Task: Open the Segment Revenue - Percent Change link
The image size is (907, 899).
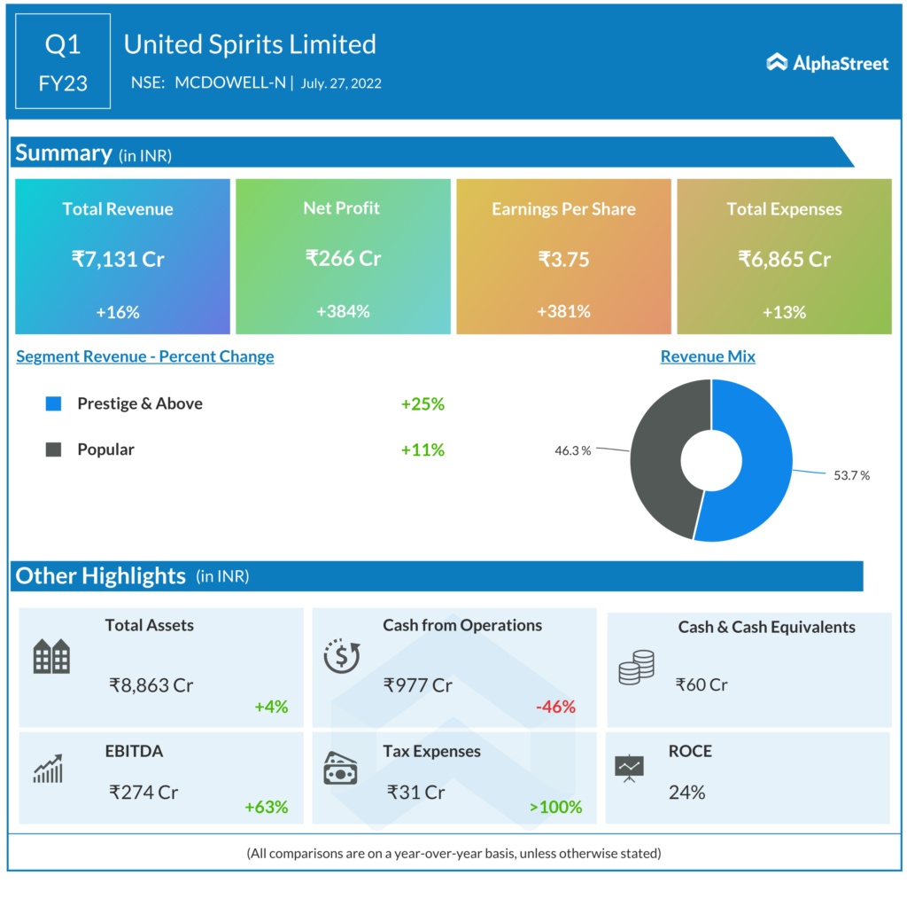Action: click(x=145, y=356)
